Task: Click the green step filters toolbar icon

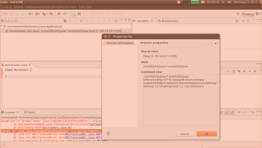Action: pos(79,14)
